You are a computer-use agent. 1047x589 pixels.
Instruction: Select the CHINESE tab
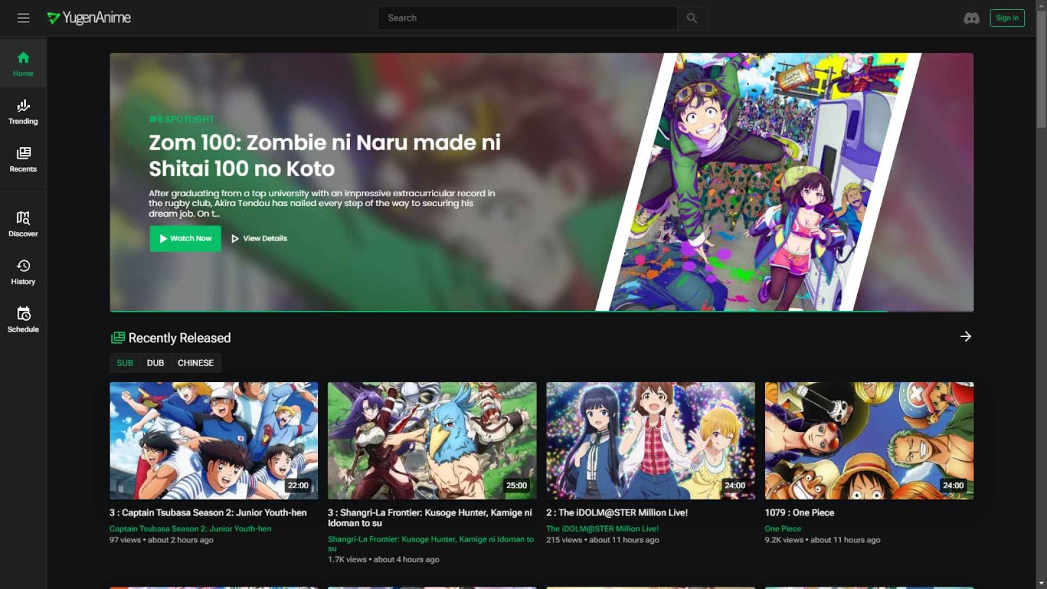[x=196, y=363]
